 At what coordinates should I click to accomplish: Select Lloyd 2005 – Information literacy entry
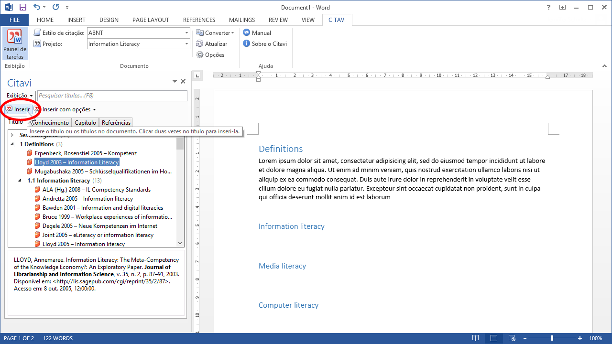(84, 244)
